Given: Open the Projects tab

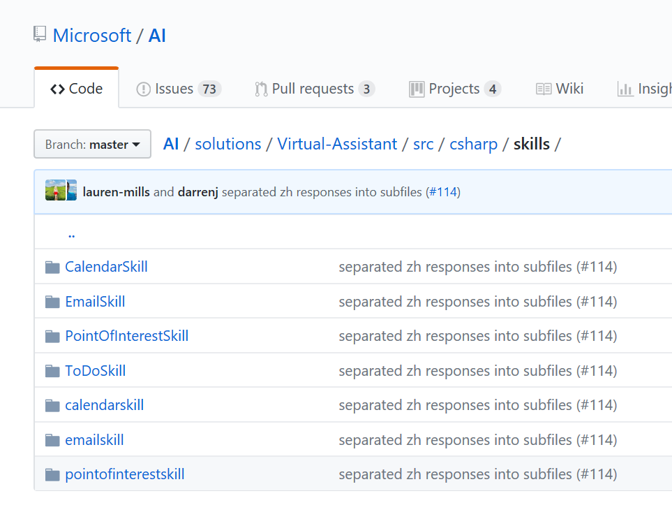Looking at the screenshot, I should 455,89.
